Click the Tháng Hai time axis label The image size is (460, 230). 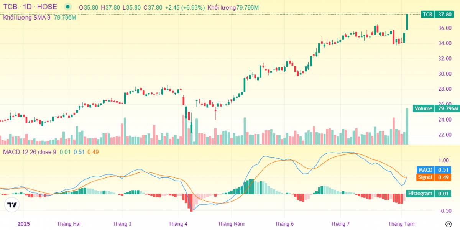pyautogui.click(x=69, y=224)
